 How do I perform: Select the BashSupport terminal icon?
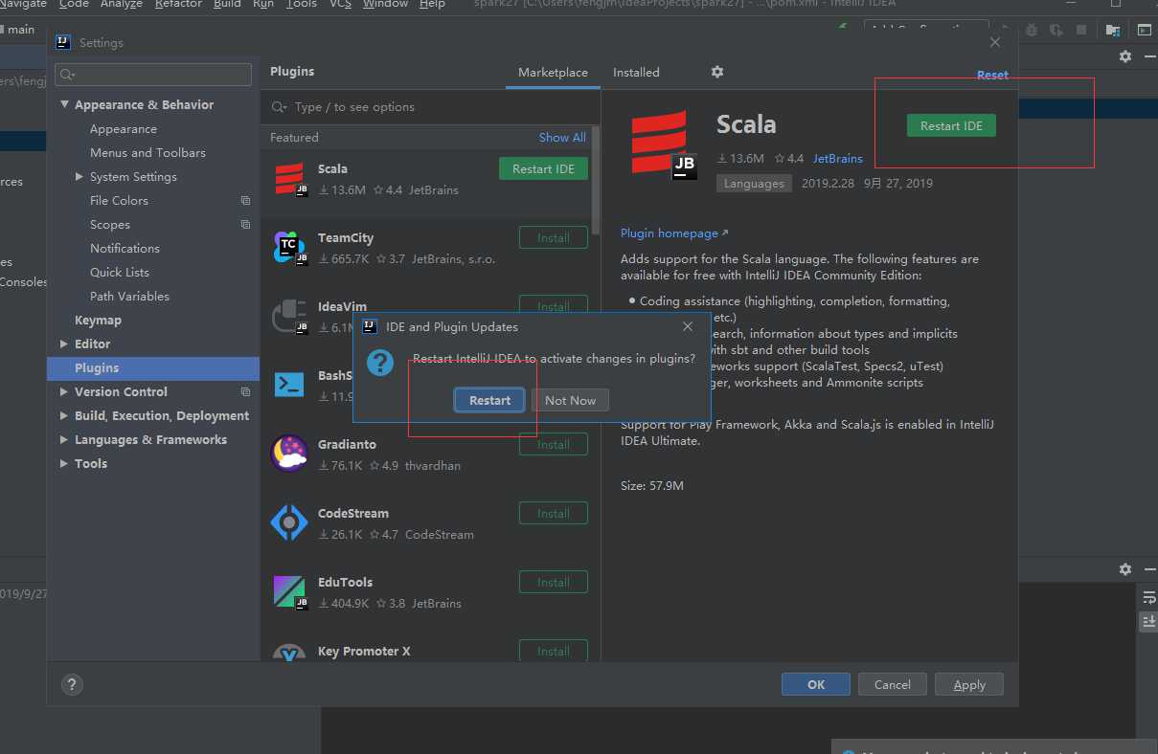point(289,385)
